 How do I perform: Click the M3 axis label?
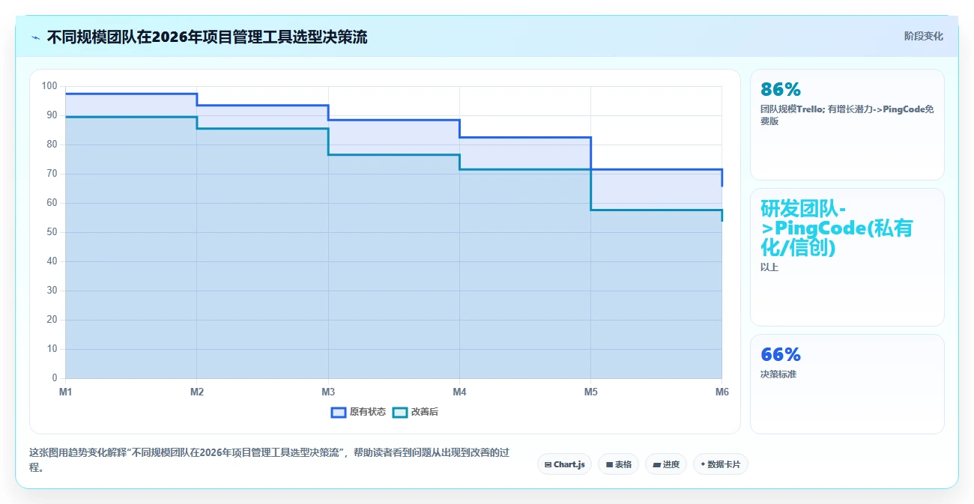click(328, 392)
